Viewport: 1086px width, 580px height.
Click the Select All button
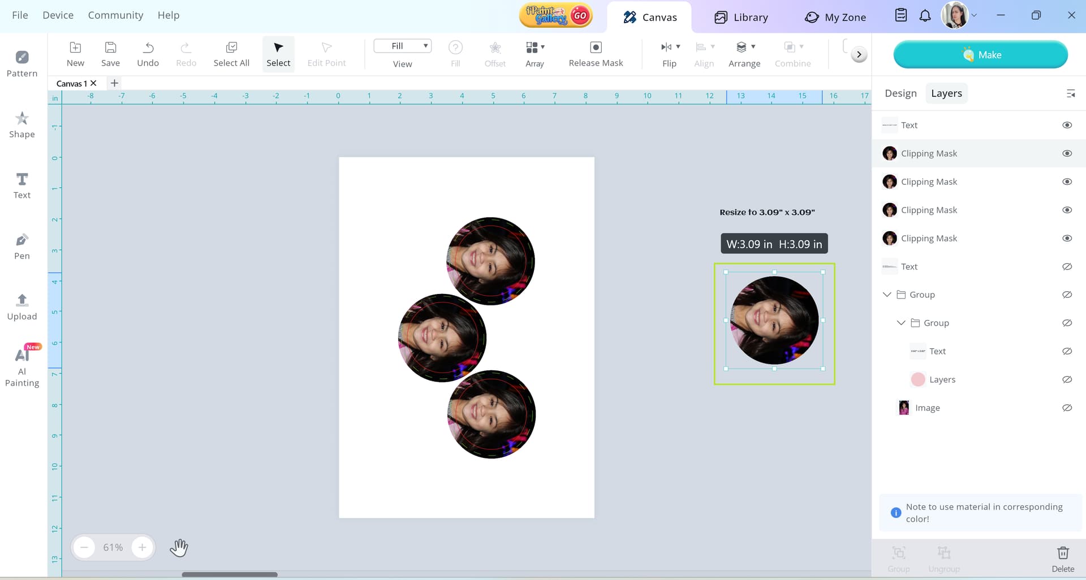click(x=231, y=54)
